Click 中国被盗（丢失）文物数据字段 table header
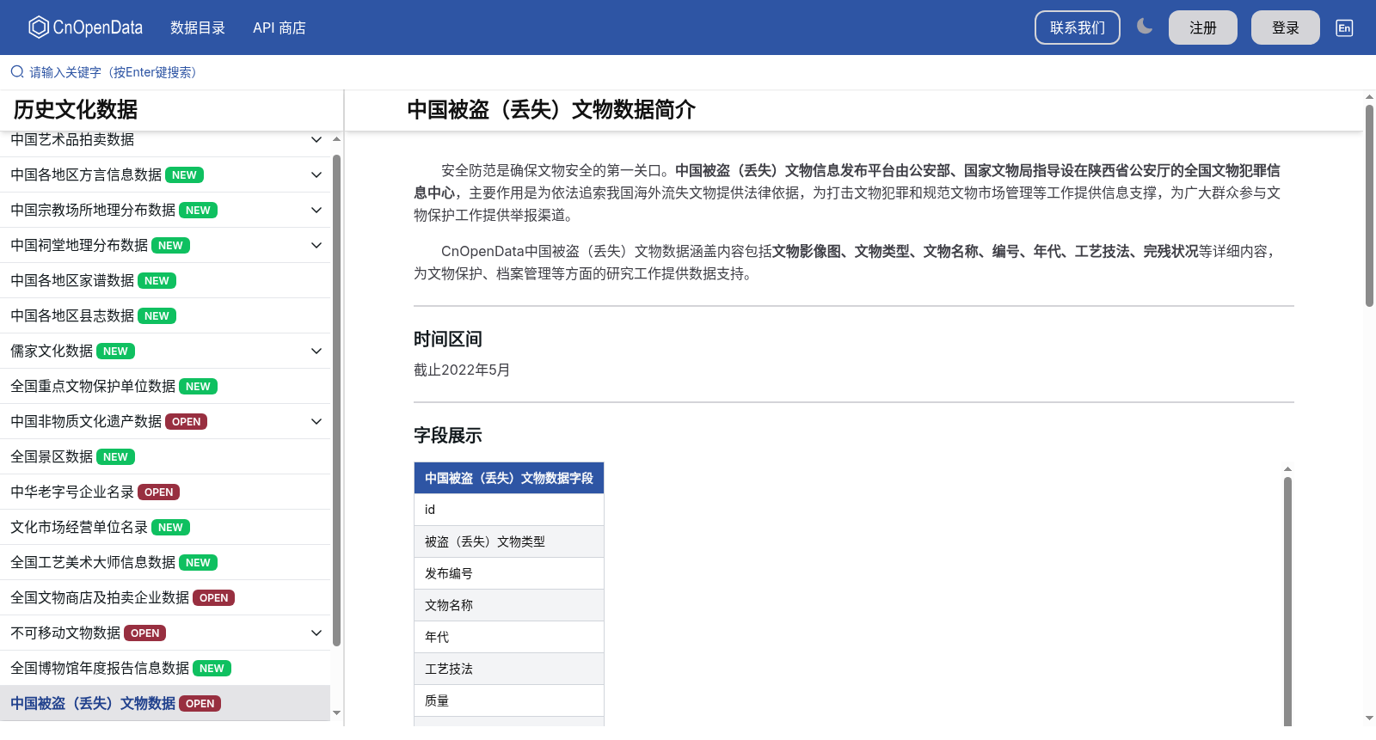 (x=509, y=478)
